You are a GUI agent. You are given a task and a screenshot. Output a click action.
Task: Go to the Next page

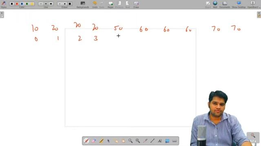click(x=128, y=4)
